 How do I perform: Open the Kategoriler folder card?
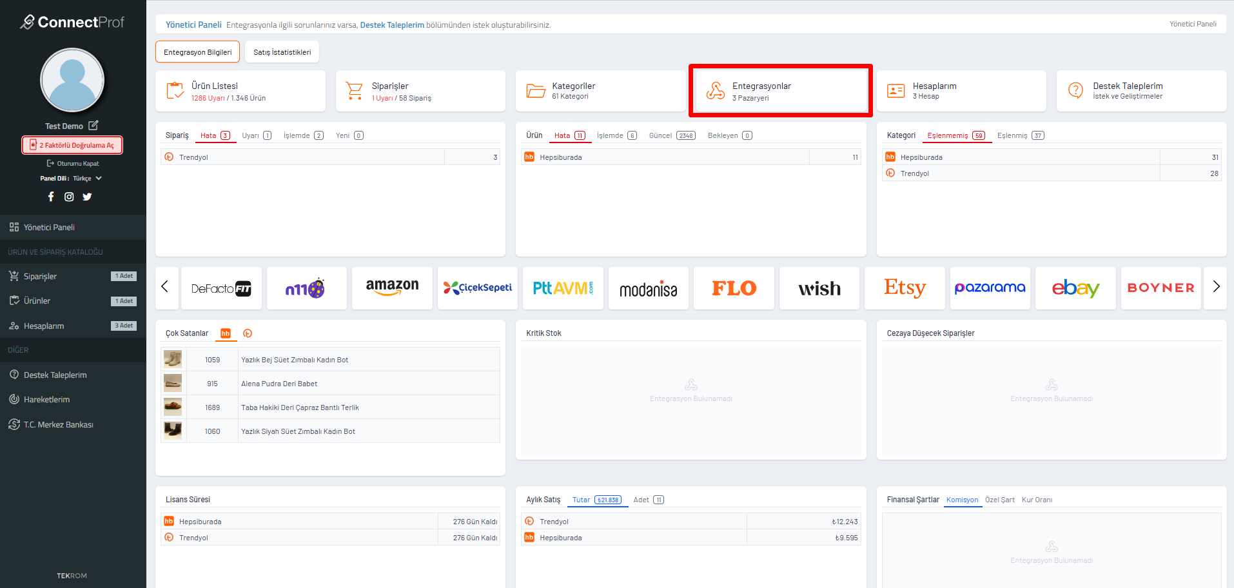click(600, 91)
